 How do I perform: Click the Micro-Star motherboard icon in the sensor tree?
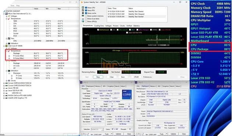[x=7, y=14]
